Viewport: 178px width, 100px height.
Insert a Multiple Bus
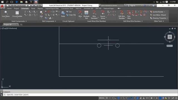(x=86, y=15)
